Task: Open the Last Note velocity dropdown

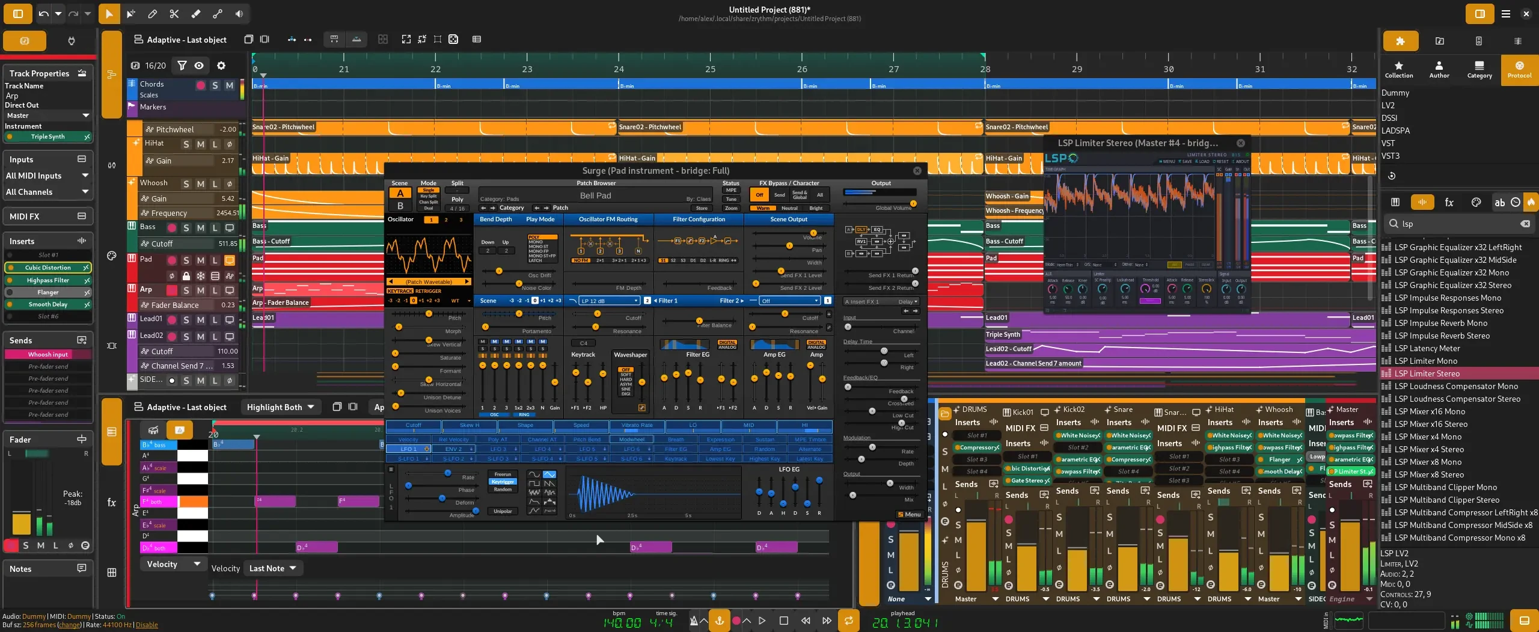Action: coord(273,568)
